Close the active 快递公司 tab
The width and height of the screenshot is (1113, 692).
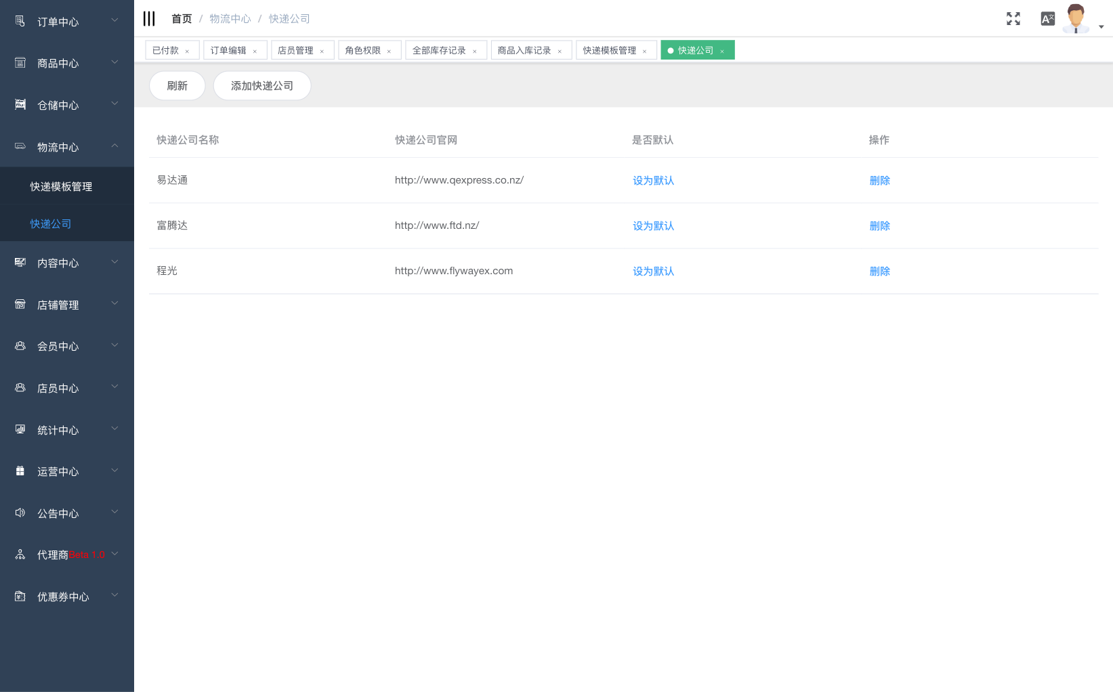pyautogui.click(x=722, y=51)
